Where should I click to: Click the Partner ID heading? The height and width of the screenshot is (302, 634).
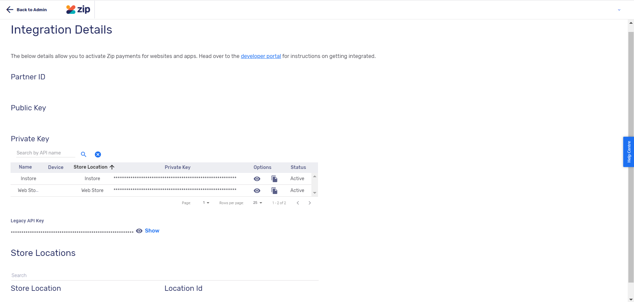(x=28, y=77)
